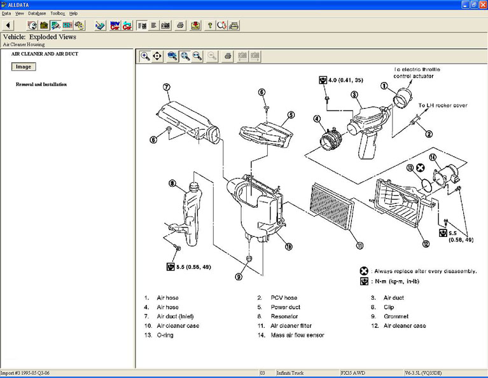The height and width of the screenshot is (378, 488).
Task: Click the Air Cleaner Housing breadcrumb text
Action: (24, 45)
